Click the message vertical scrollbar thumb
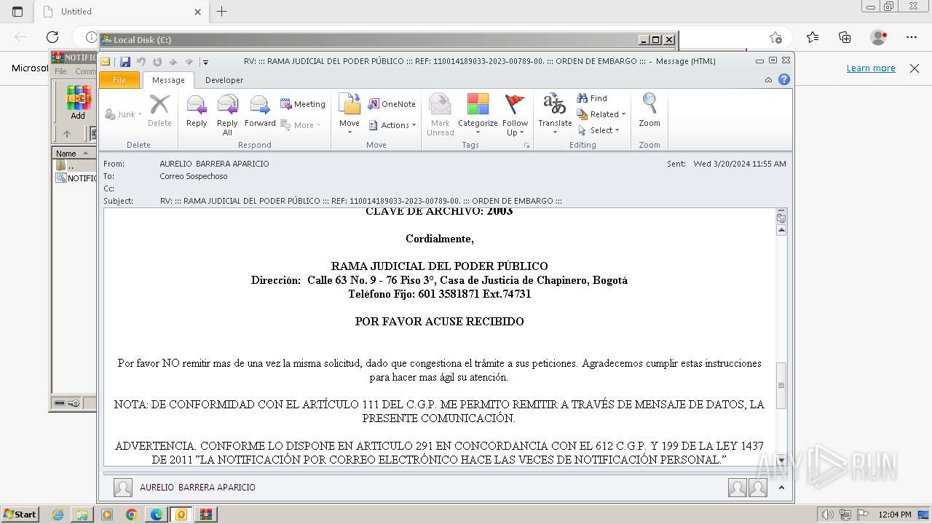The height and width of the screenshot is (524, 932). tap(781, 385)
